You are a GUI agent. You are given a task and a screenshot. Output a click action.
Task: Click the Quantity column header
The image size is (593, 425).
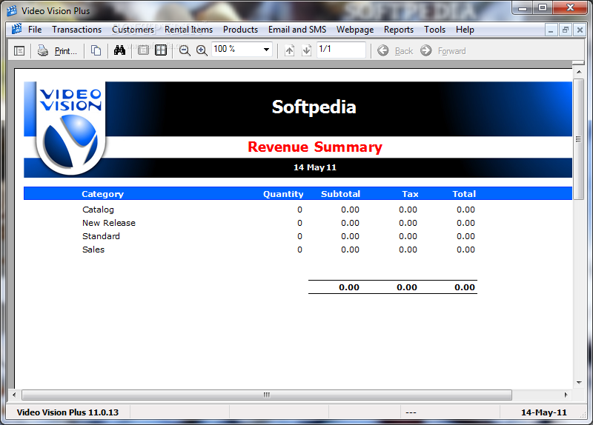[x=283, y=194]
